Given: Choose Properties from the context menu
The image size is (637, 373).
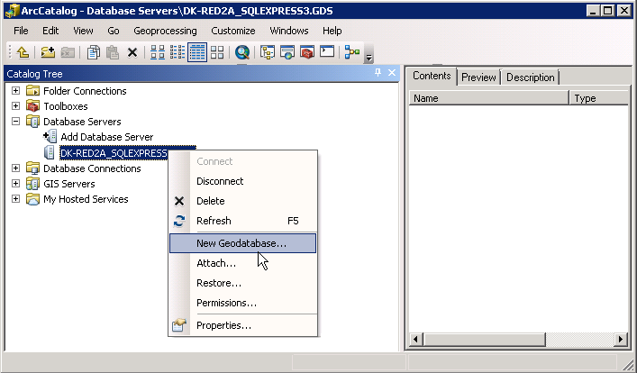Looking at the screenshot, I should pyautogui.click(x=243, y=325).
